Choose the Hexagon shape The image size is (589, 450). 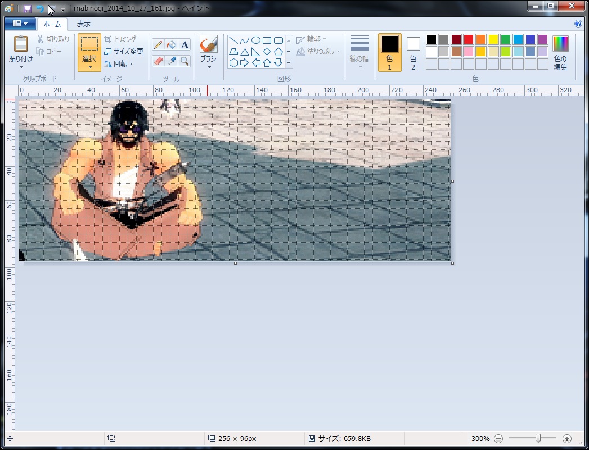click(233, 62)
